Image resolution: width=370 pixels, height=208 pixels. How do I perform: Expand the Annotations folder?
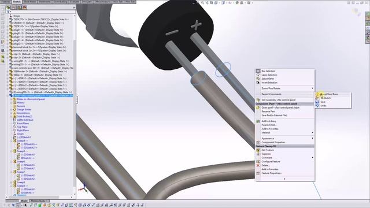point(11,113)
